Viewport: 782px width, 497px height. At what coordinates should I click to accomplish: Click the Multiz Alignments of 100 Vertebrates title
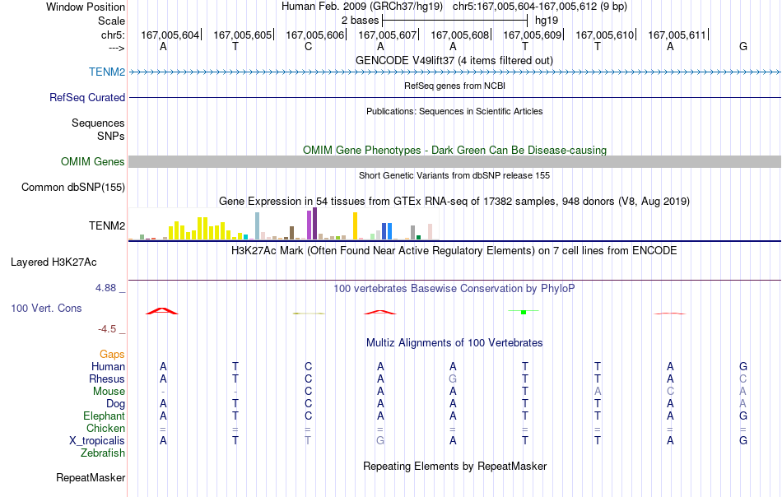[454, 342]
